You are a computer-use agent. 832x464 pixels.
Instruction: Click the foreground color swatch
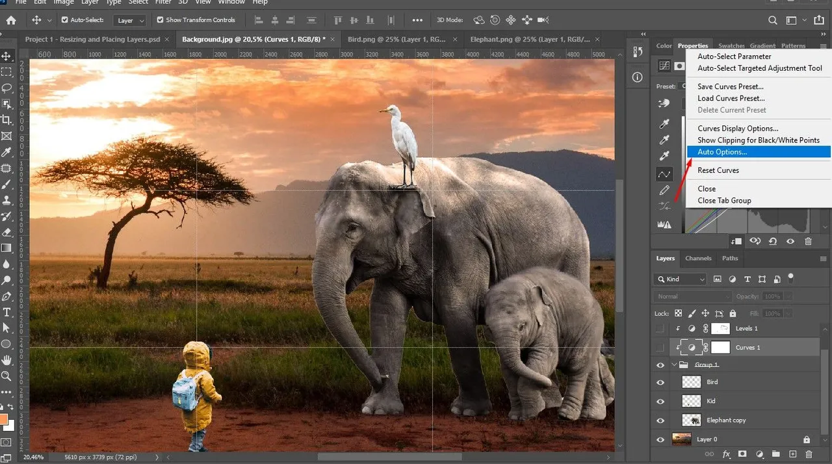tap(5, 419)
